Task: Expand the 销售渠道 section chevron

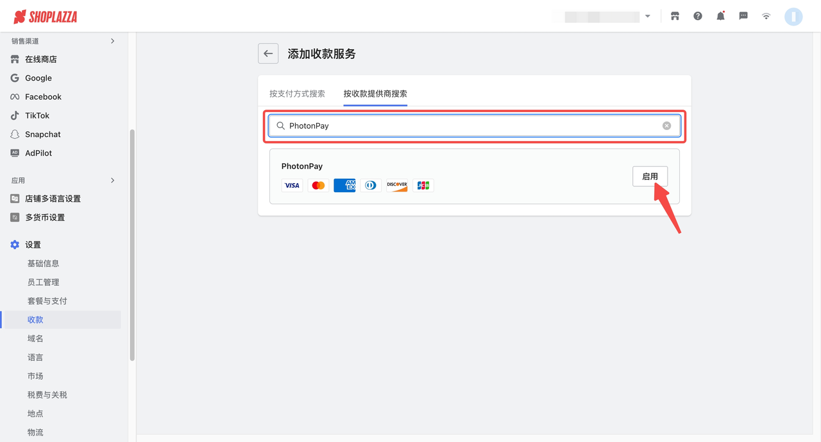Action: [112, 41]
